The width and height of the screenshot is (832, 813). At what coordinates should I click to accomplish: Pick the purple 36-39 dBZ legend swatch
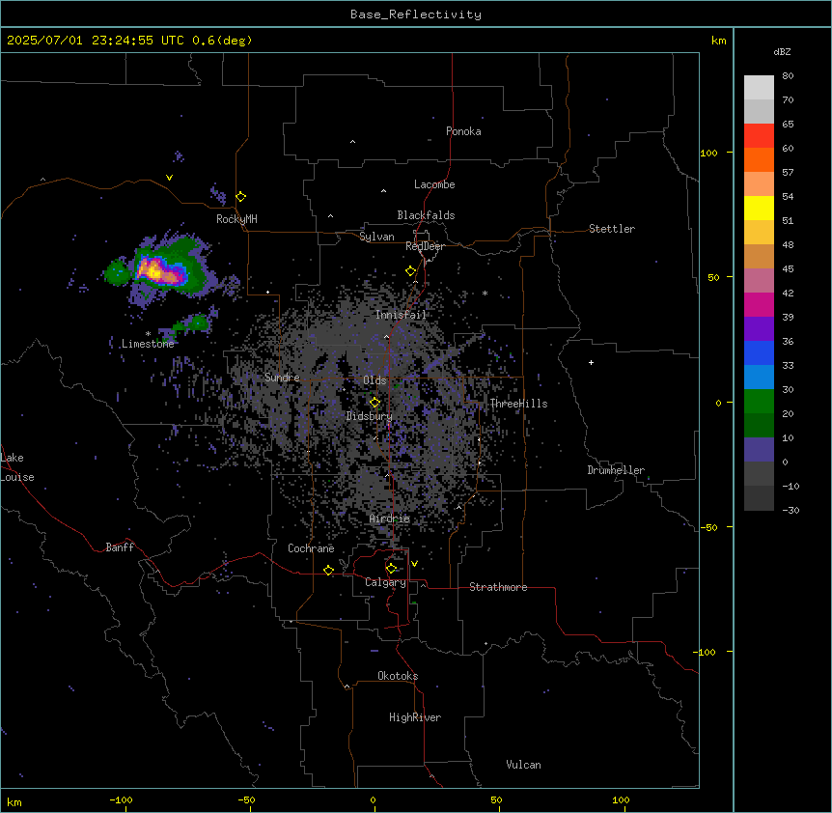(759, 329)
